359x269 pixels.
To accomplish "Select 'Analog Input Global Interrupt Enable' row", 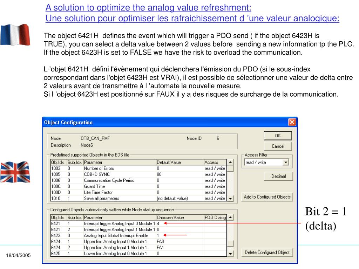I will 138,235.
